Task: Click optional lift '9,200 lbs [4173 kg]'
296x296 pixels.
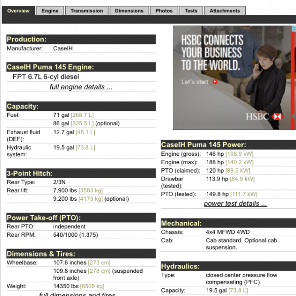Action: click(x=78, y=199)
